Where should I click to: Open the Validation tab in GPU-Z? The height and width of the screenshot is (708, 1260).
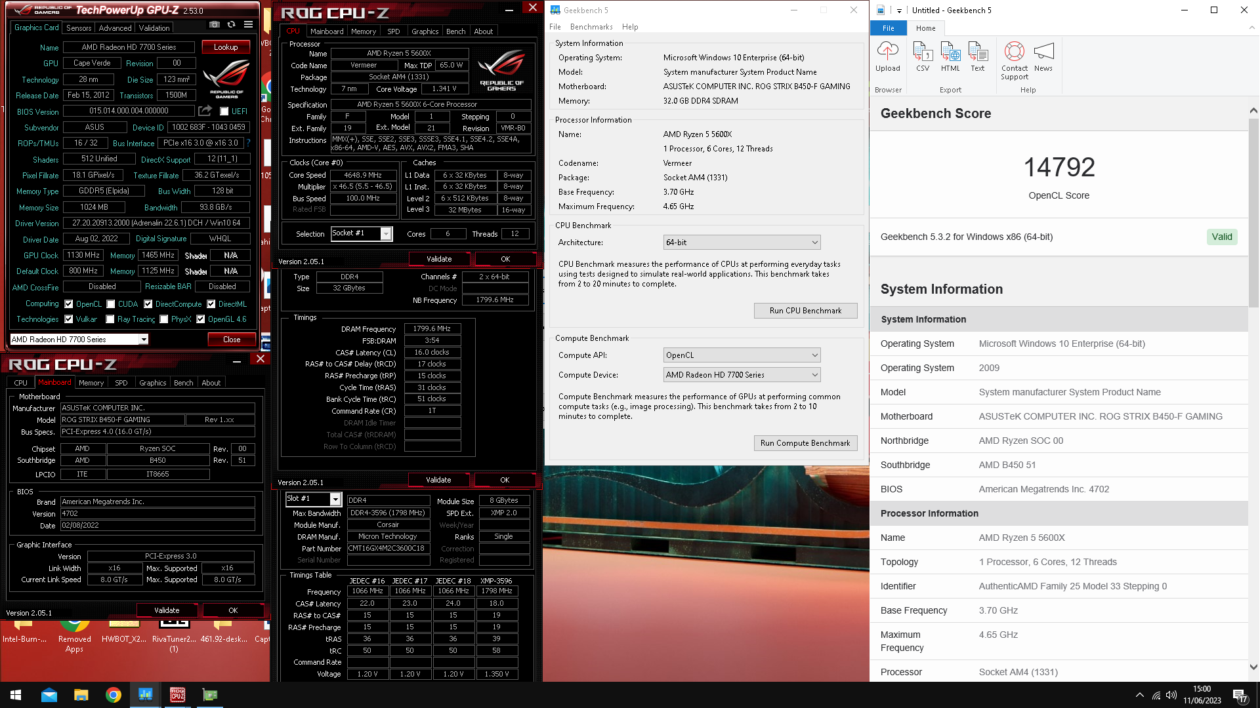pos(154,28)
